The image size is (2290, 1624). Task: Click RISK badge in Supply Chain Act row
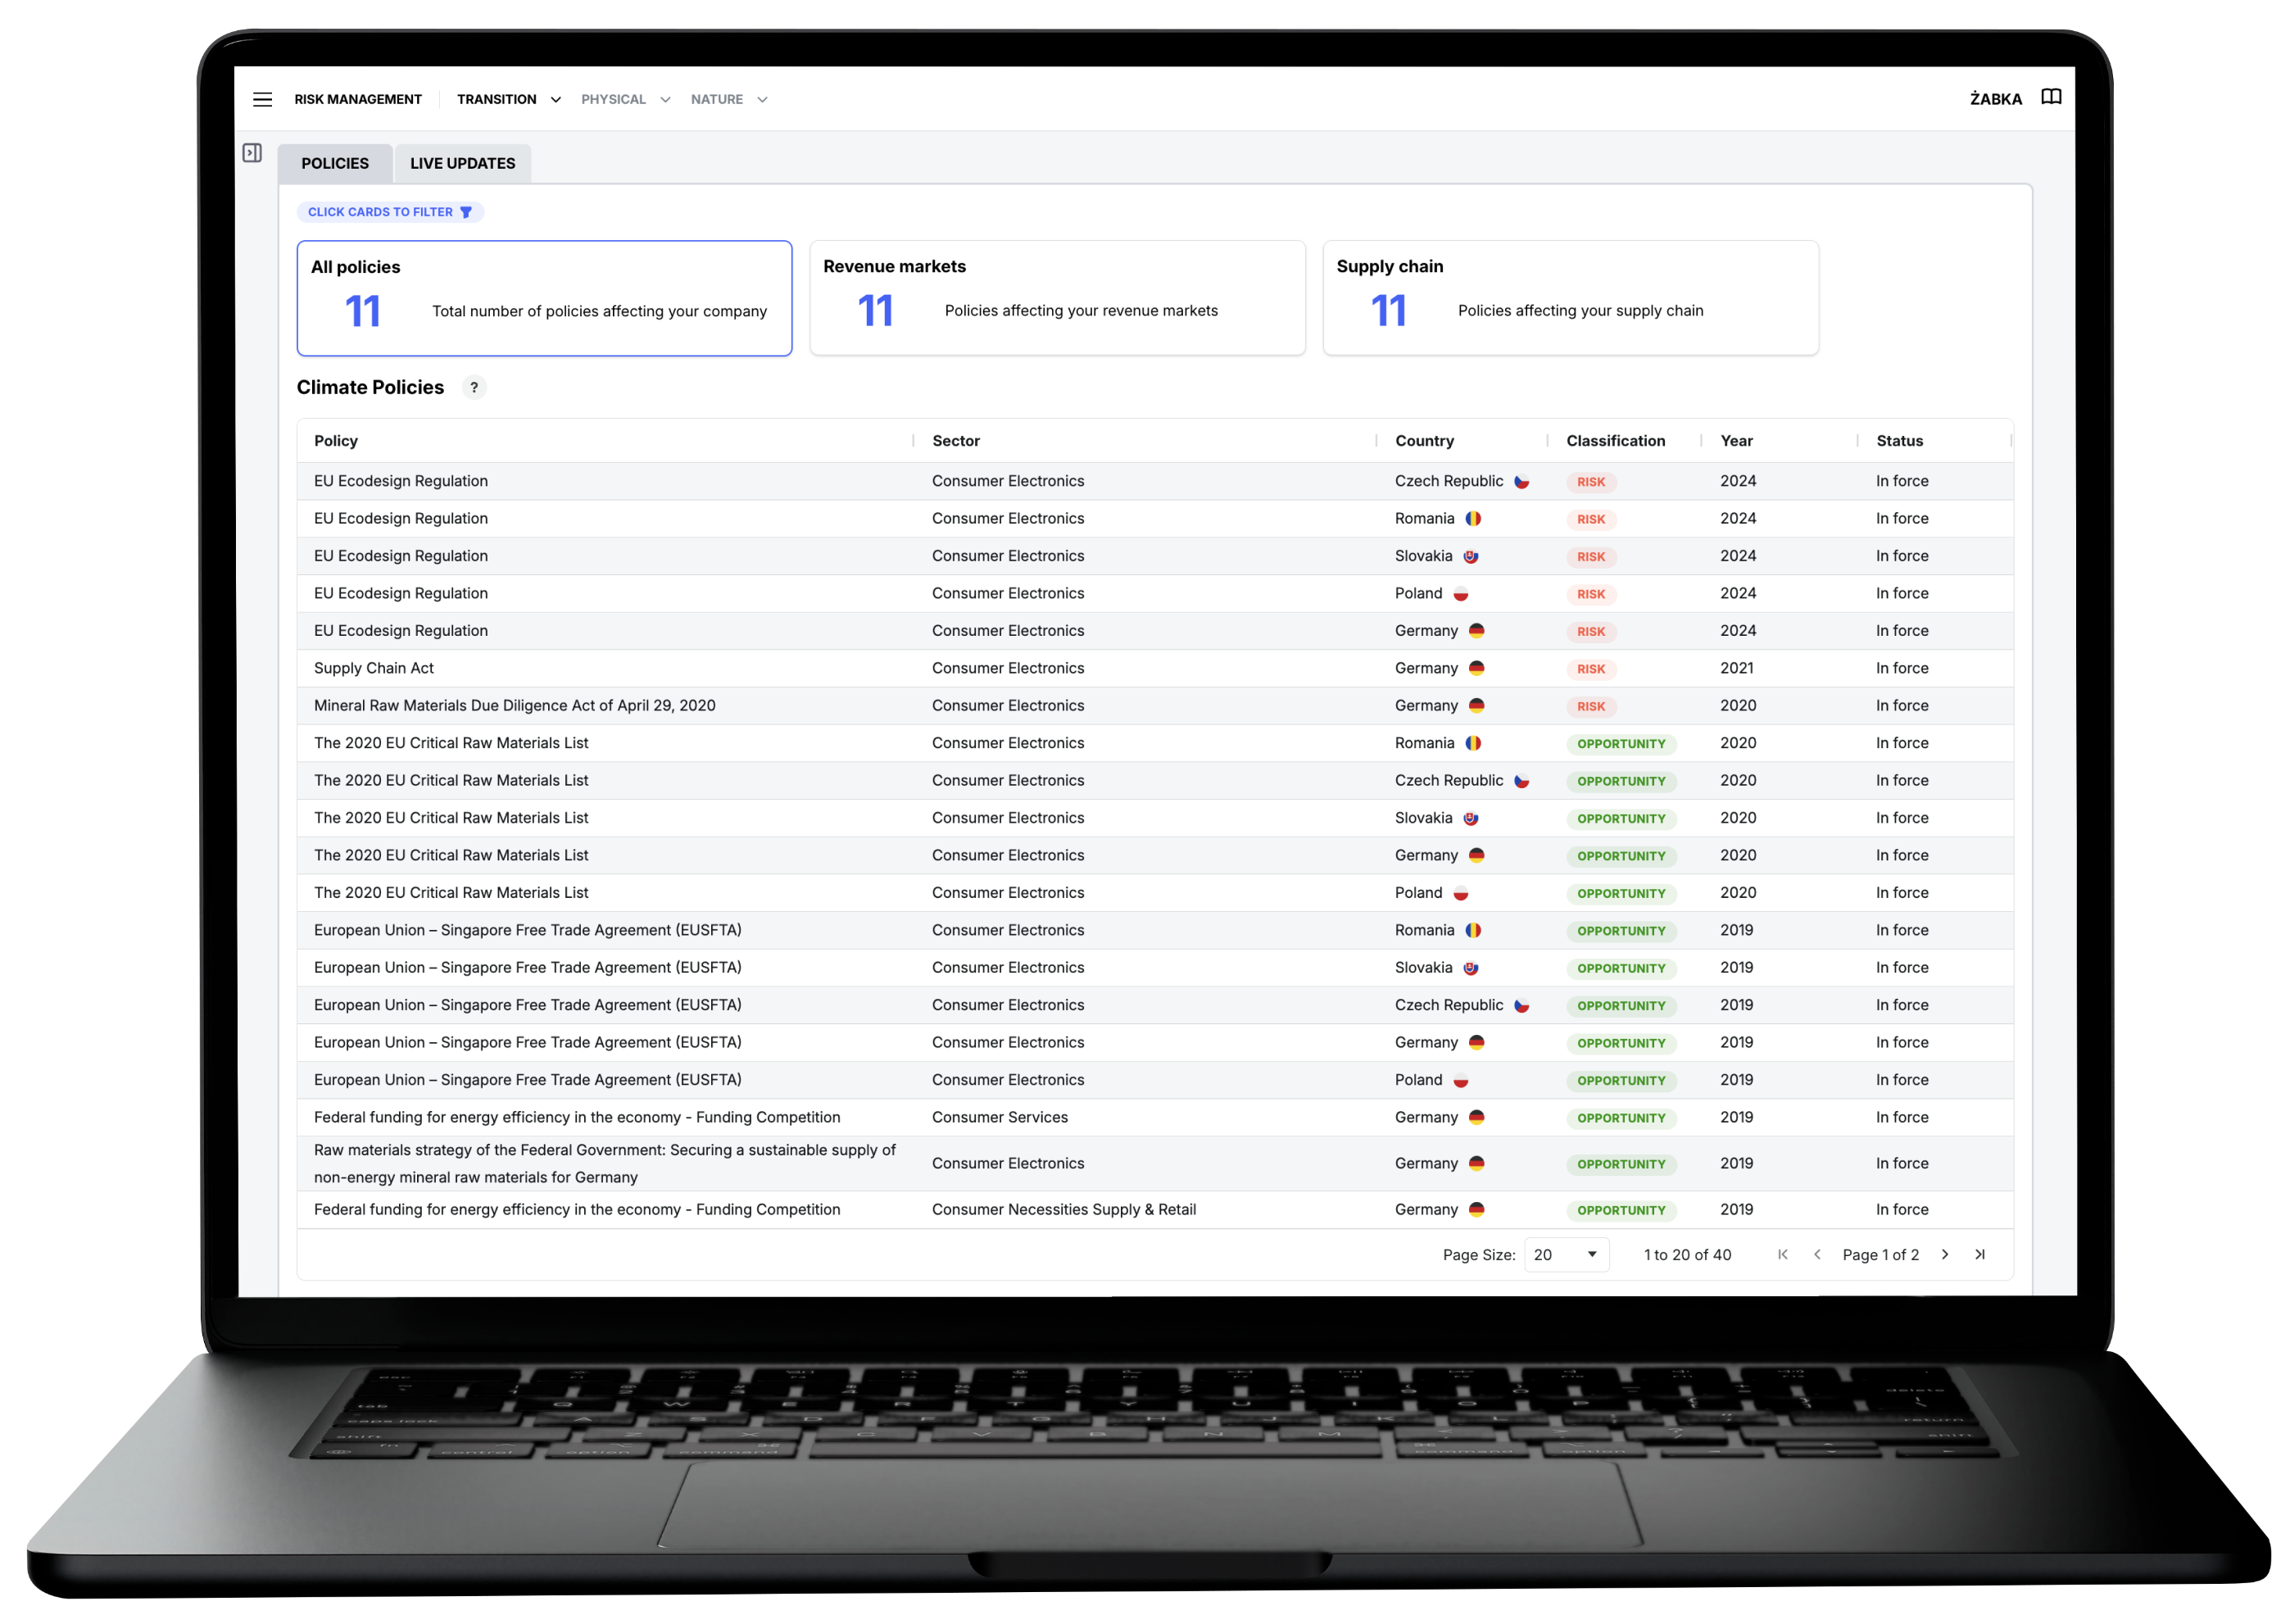click(1590, 669)
